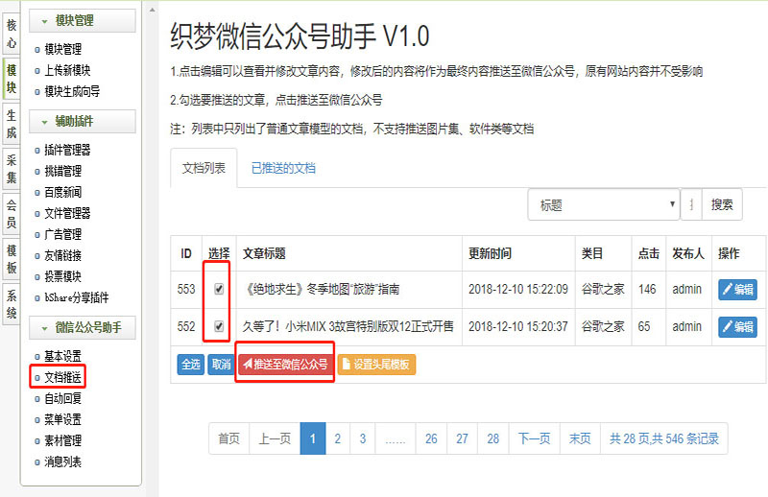The height and width of the screenshot is (497, 768).
Task: Open 设置头尾模板 button
Action: click(376, 365)
